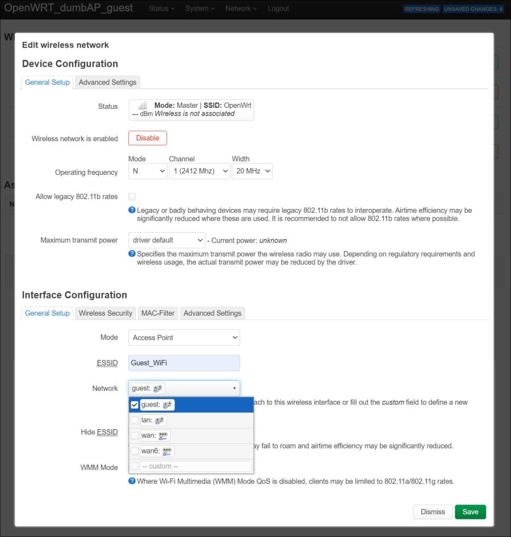Open the Maximum transmit power dropdown
This screenshot has height=537, width=511.
[166, 240]
